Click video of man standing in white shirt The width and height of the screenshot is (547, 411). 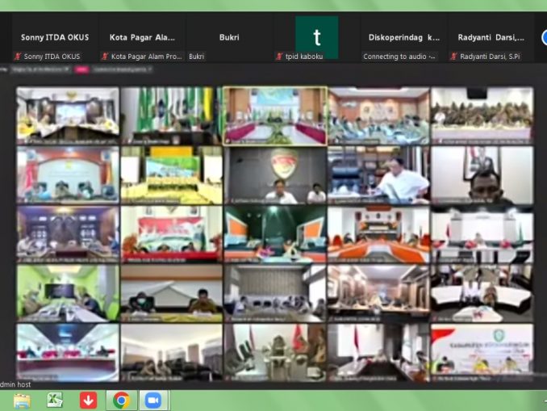click(378, 174)
